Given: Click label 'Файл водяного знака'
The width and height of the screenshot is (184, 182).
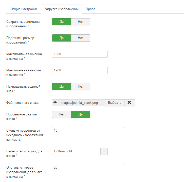Looking at the screenshot, I should click(22, 103).
